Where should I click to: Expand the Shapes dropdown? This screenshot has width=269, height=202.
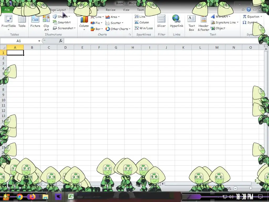(x=69, y=17)
